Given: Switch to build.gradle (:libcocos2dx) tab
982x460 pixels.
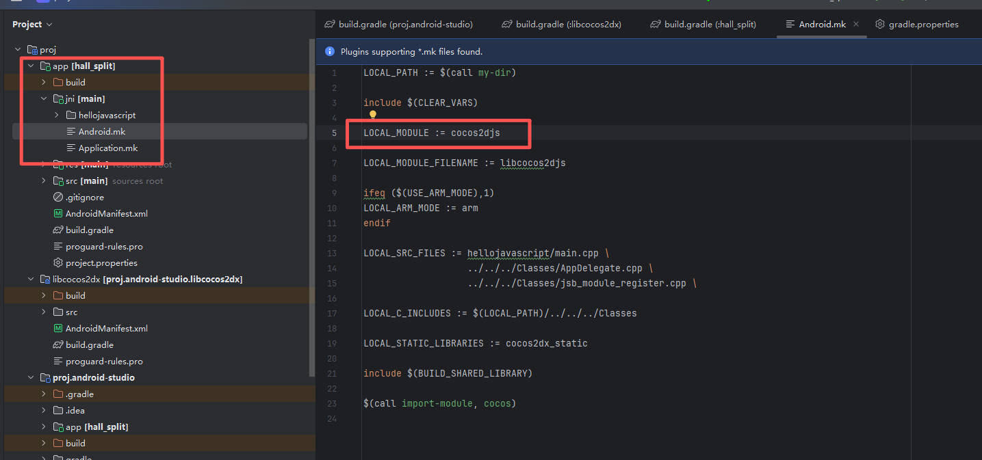Looking at the screenshot, I should (561, 25).
